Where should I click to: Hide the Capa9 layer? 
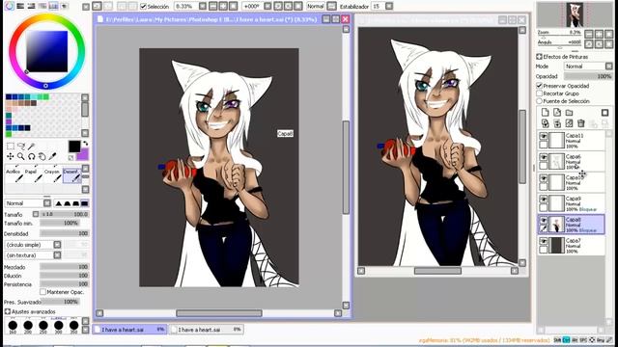pos(543,200)
